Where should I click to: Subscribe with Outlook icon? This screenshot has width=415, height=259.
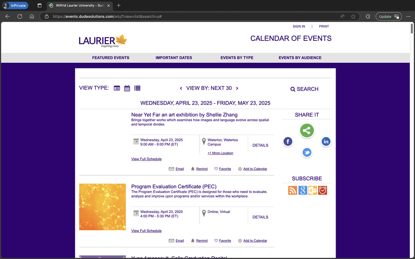(312, 190)
